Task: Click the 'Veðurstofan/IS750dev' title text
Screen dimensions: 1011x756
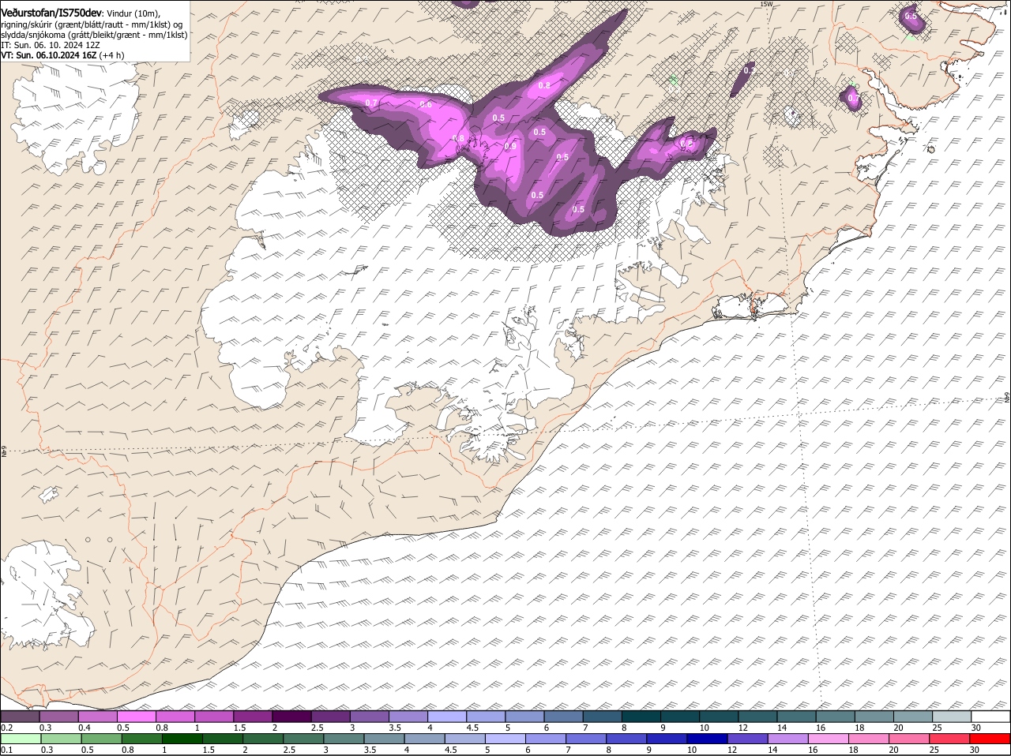Action: click(51, 13)
